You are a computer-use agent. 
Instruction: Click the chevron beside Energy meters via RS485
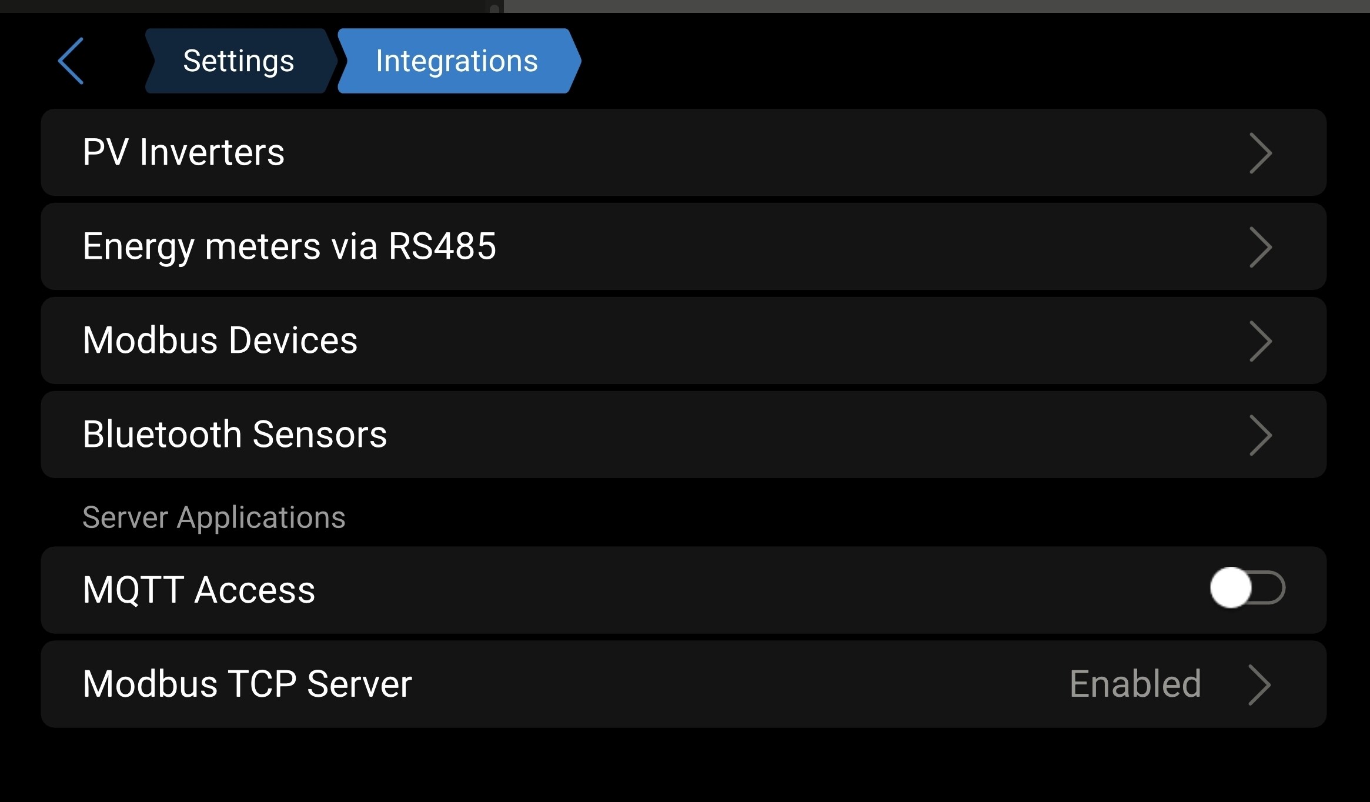[x=1260, y=247]
